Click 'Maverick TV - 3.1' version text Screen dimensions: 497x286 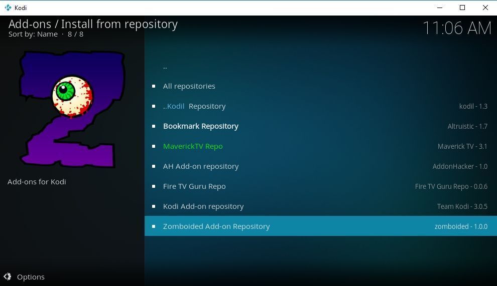coord(462,146)
